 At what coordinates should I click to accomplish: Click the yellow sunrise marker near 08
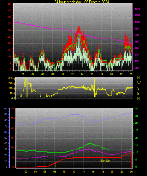pyautogui.click(x=55, y=165)
